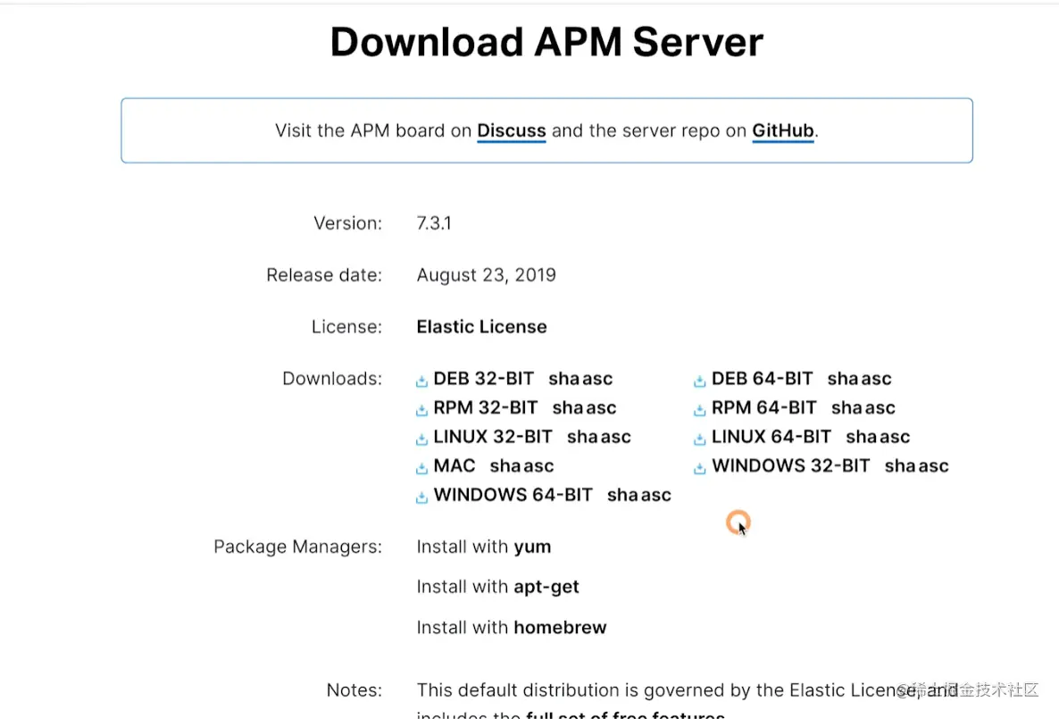Open sha checksum for WINDOWS 32-BIT
Screen dimensions: 1059x719
[899, 465]
